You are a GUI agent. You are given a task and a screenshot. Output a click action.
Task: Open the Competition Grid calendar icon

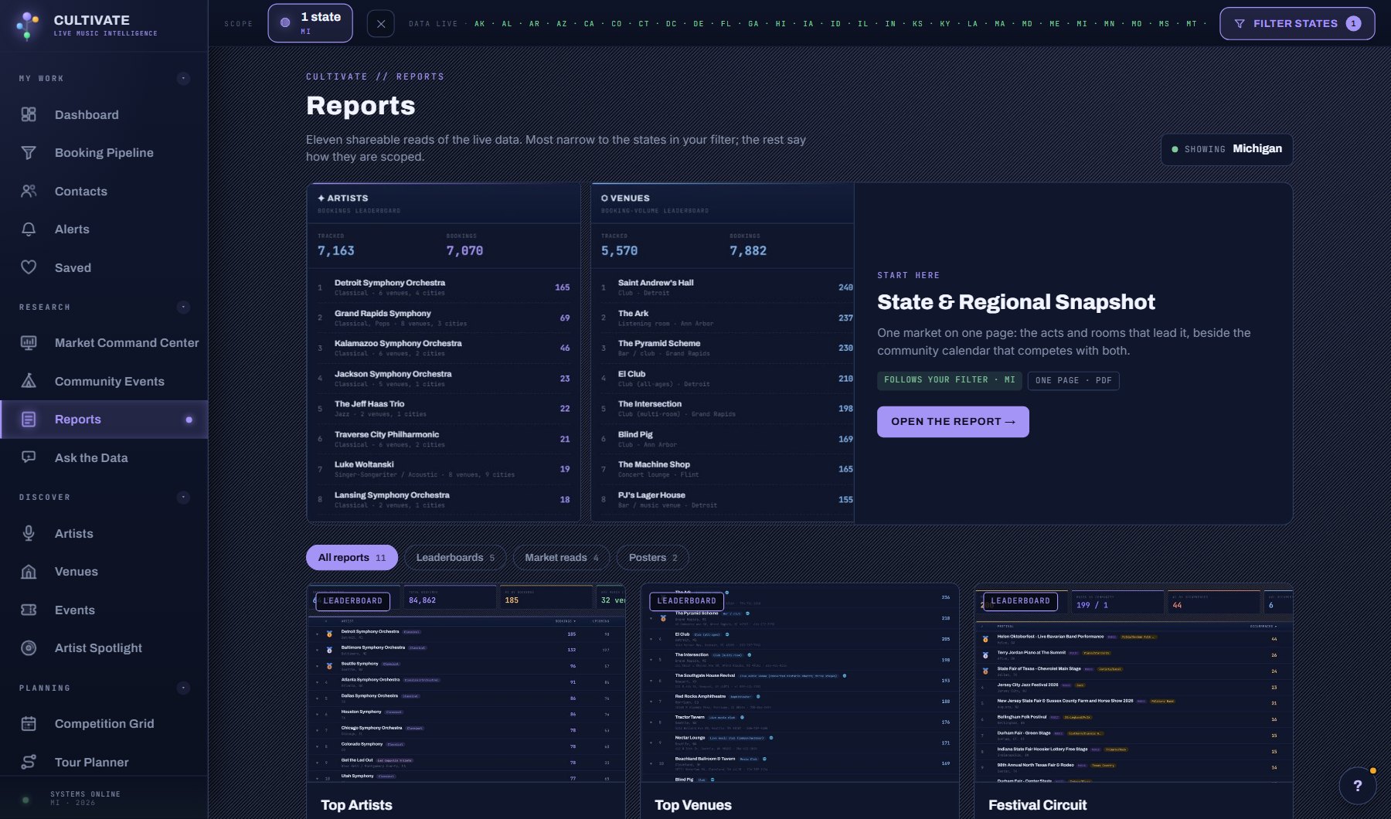(x=29, y=724)
